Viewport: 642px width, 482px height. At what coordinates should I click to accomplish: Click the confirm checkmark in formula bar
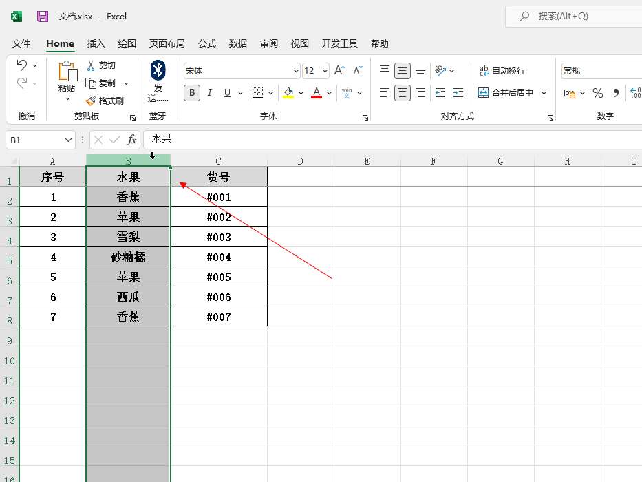coord(115,140)
